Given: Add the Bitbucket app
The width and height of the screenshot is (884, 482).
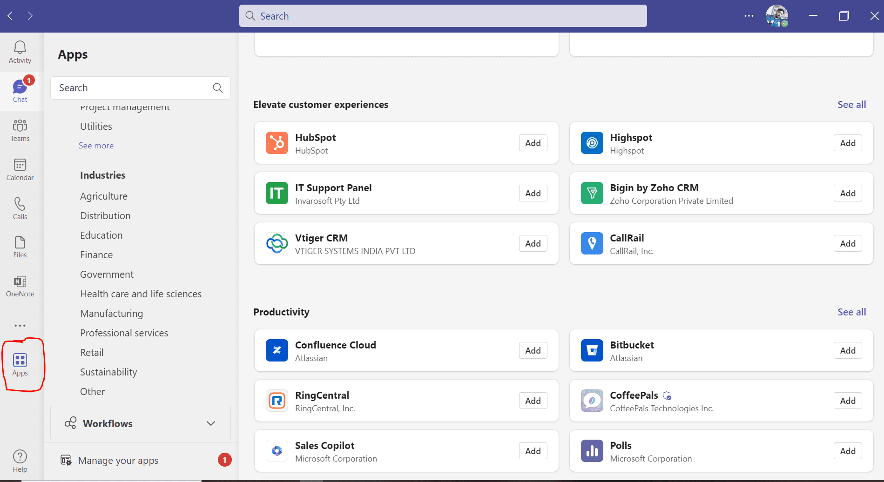Looking at the screenshot, I should point(847,350).
